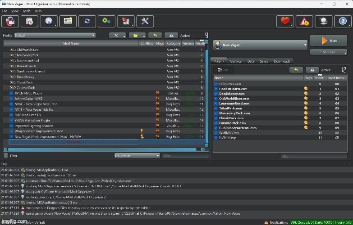Disable NVAC - New Vegas Anti Crash
Viewport: 353px width, 225px height.
[x=11, y=104]
